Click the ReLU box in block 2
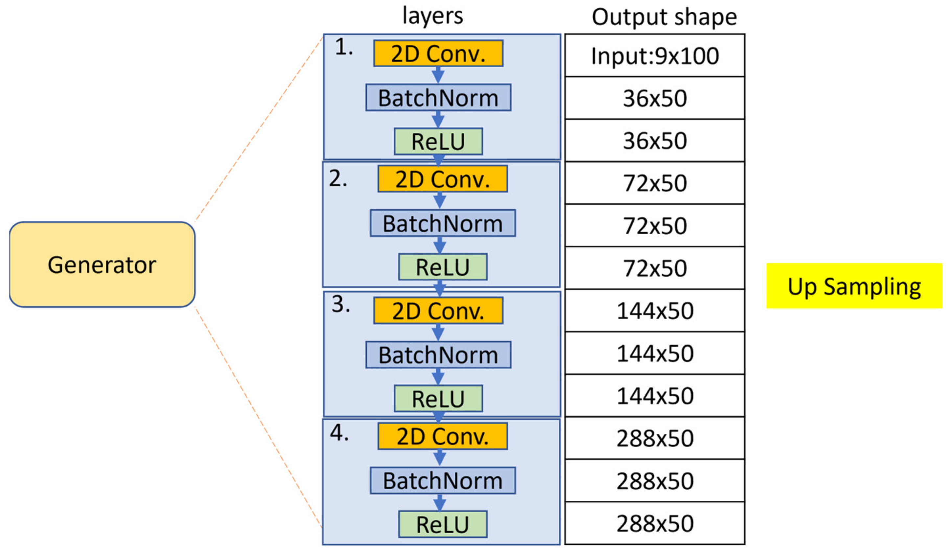This screenshot has width=949, height=552. [443, 267]
